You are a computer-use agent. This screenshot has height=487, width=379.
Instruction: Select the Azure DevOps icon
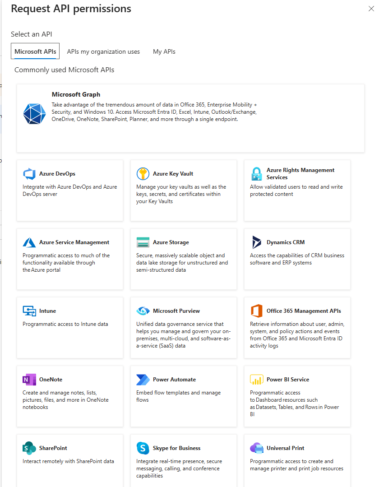pos(29,174)
